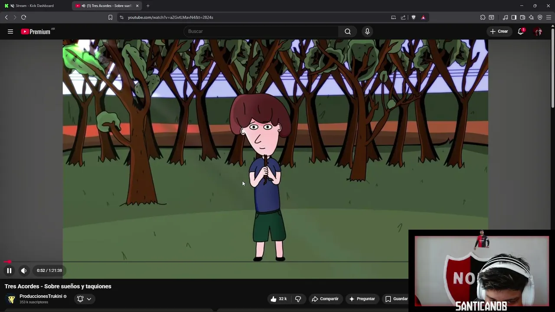Minimize the browser window

(522, 6)
